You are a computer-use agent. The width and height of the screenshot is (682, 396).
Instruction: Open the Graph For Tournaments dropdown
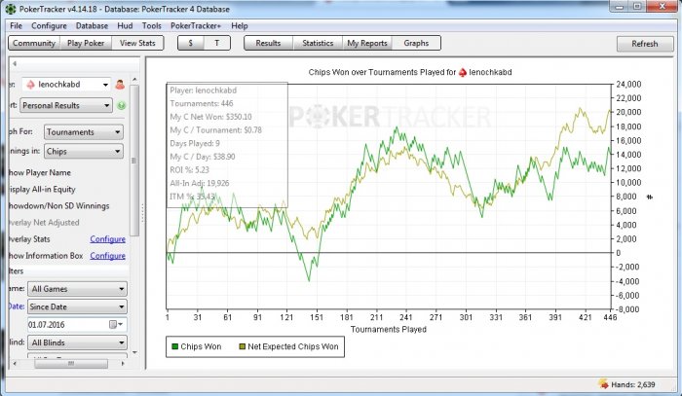(x=84, y=132)
